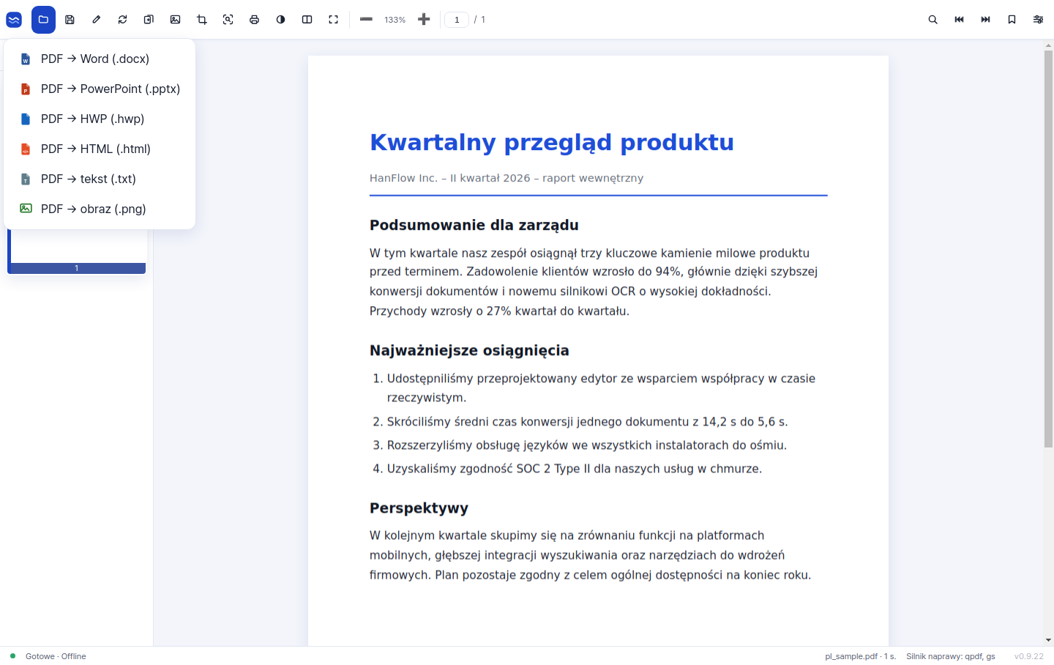Click the title 'Kwartalny przegląd produktu'
This screenshot has height=665, width=1054.
tap(552, 142)
